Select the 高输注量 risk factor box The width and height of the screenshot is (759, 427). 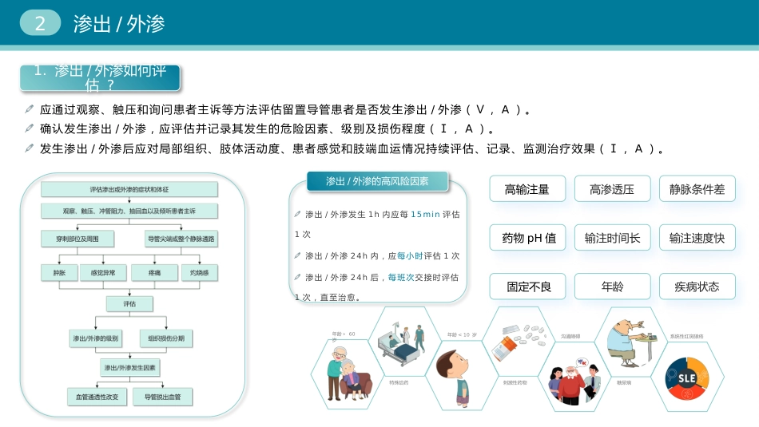[527, 188]
